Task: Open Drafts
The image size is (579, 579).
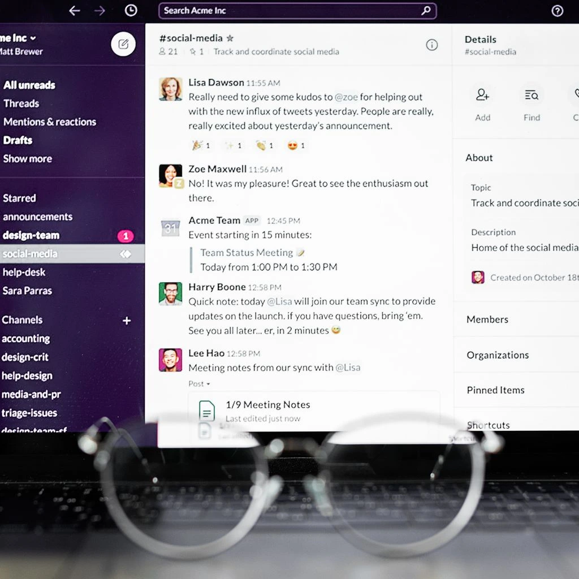Action: (x=18, y=140)
